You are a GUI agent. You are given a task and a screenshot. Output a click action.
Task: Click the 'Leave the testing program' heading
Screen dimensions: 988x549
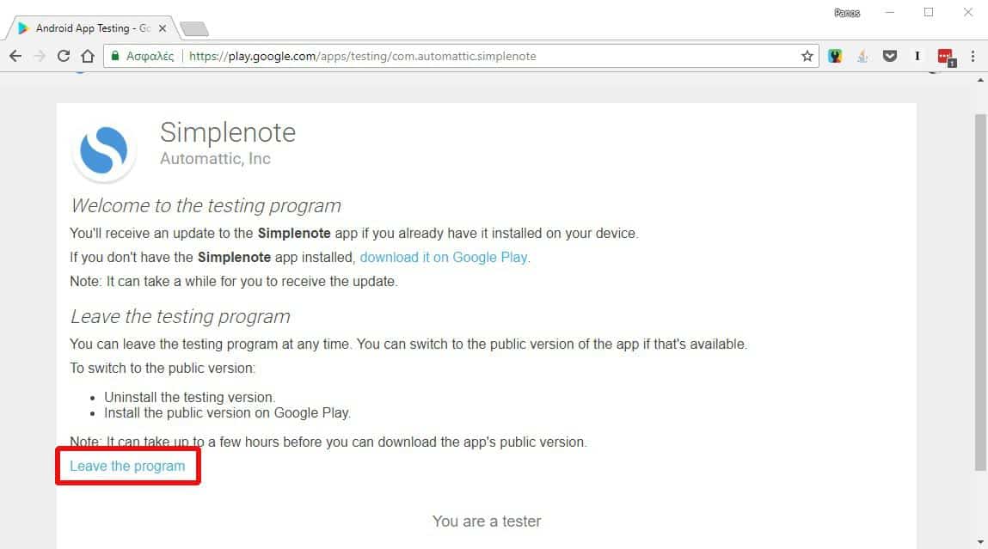point(181,317)
